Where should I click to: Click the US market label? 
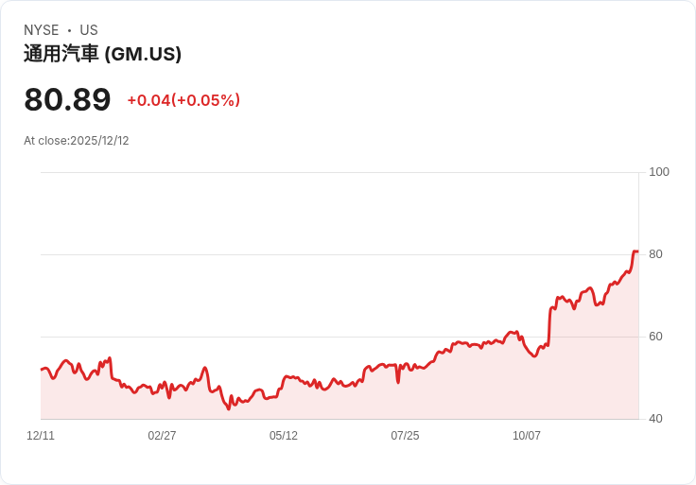pyautogui.click(x=89, y=30)
